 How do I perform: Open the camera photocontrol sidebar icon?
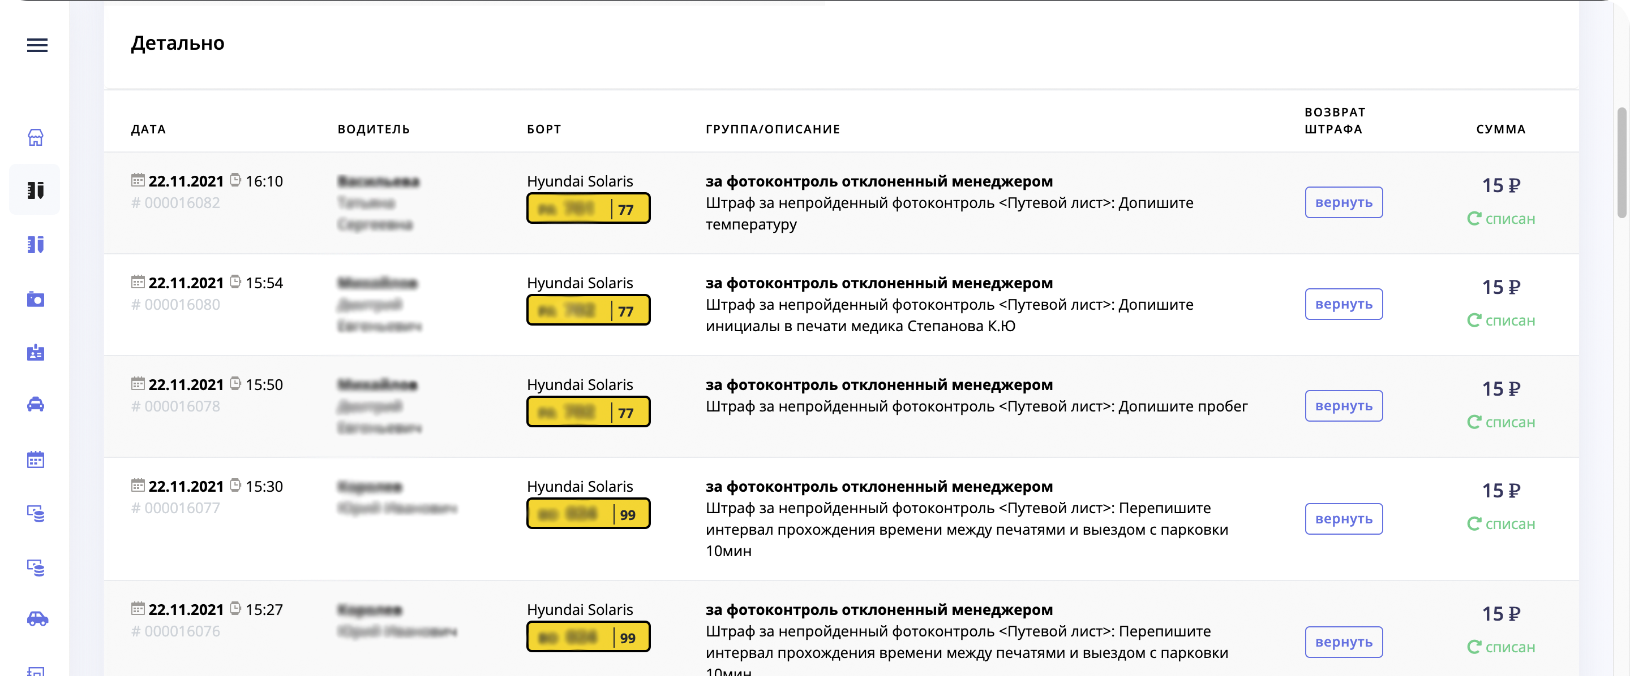point(36,299)
